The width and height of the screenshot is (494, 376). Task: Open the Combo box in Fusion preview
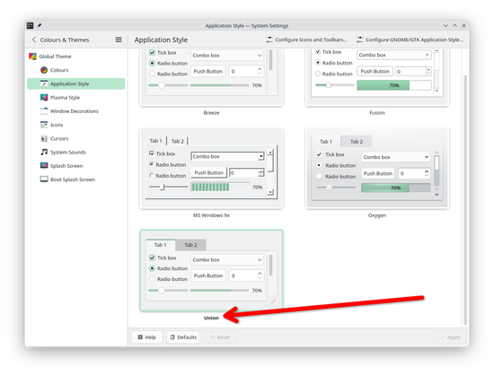(393, 55)
